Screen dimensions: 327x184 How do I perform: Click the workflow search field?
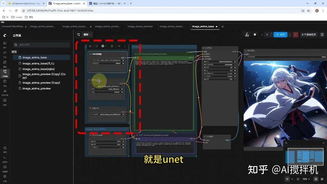(42, 45)
